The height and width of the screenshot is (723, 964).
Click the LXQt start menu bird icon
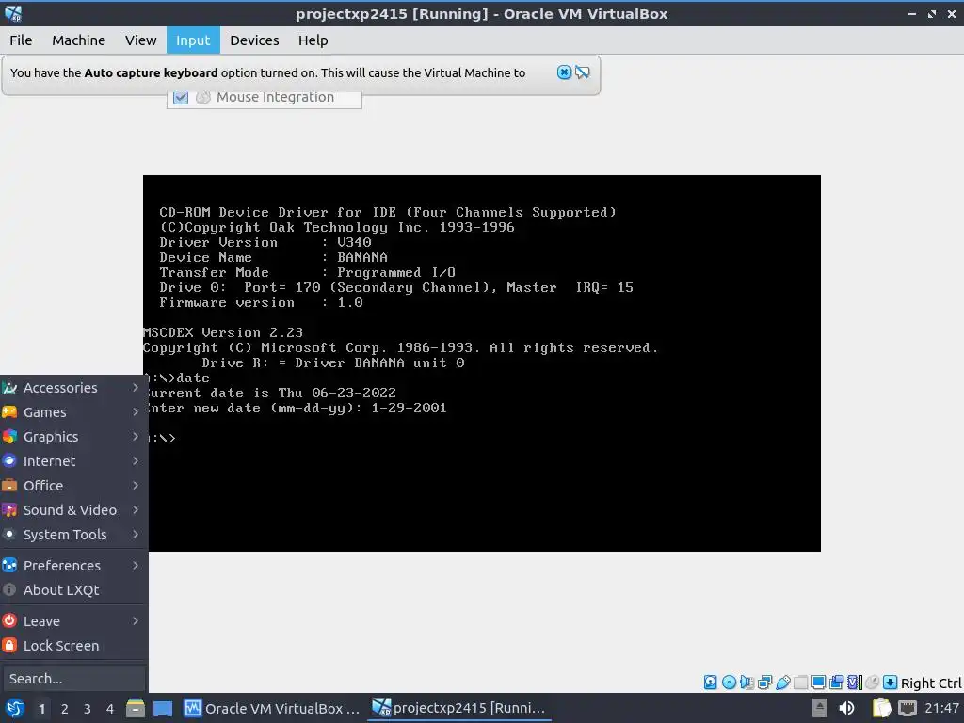pos(15,708)
